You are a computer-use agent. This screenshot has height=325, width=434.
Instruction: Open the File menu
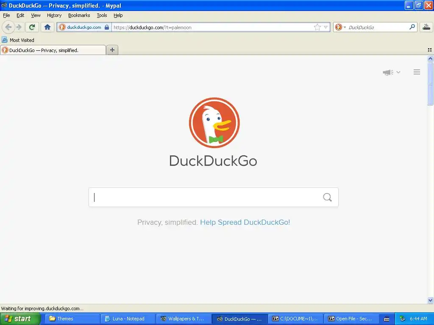click(x=6, y=15)
